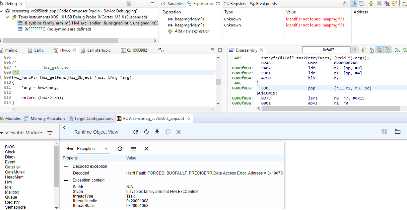
Task: Toggle the auto-refresh loop icon in ROV toolbar
Action: 146,132
